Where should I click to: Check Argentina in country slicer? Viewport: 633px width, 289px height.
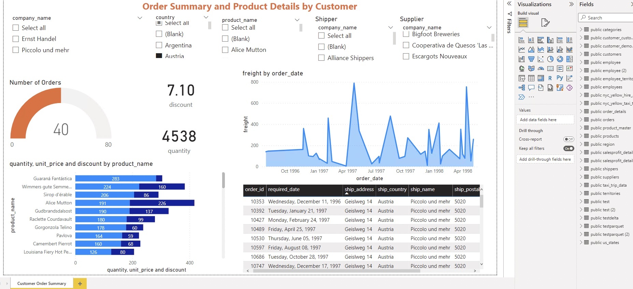(159, 45)
